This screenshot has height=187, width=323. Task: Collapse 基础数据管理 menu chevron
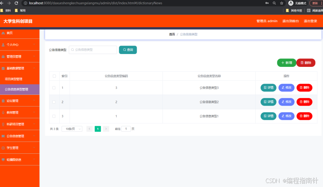(x=34, y=68)
